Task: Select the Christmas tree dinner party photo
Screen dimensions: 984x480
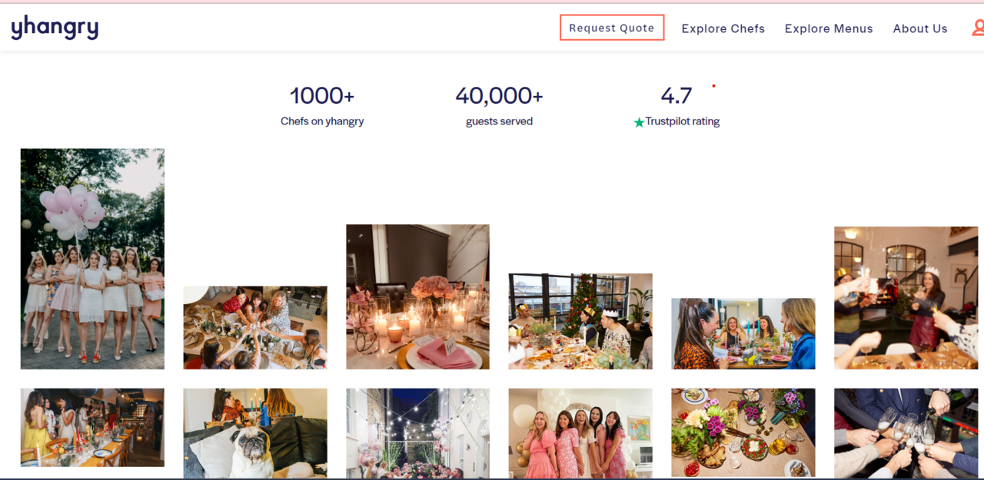Action: pyautogui.click(x=580, y=321)
